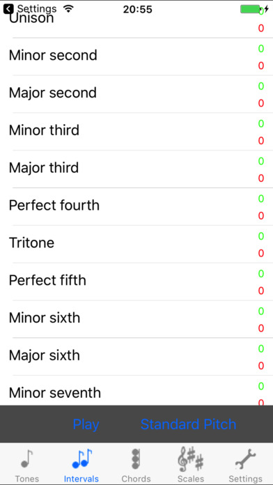
Task: Open the Tones tab note icon
Action: pos(27,459)
